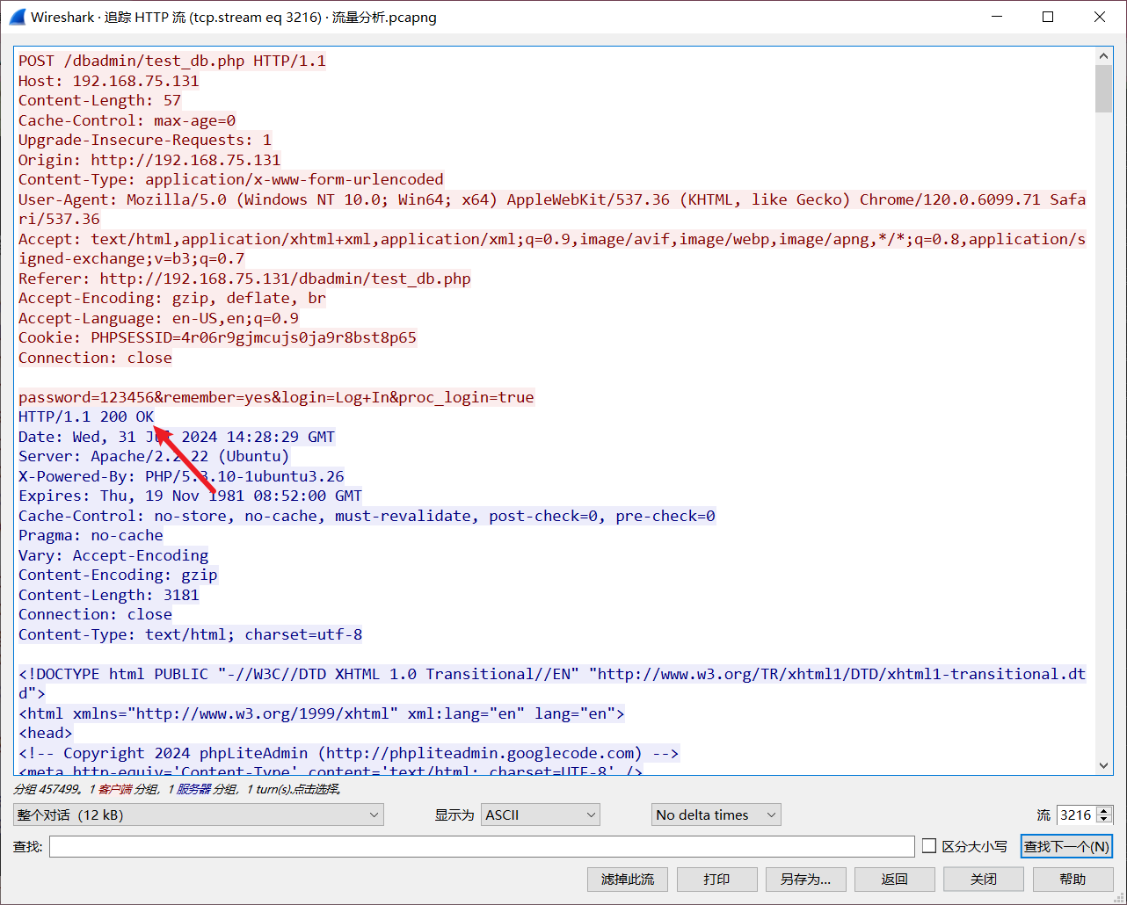The image size is (1127, 905).
Task: Click the 滤掉此流 filter out stream button
Action: pos(628,880)
